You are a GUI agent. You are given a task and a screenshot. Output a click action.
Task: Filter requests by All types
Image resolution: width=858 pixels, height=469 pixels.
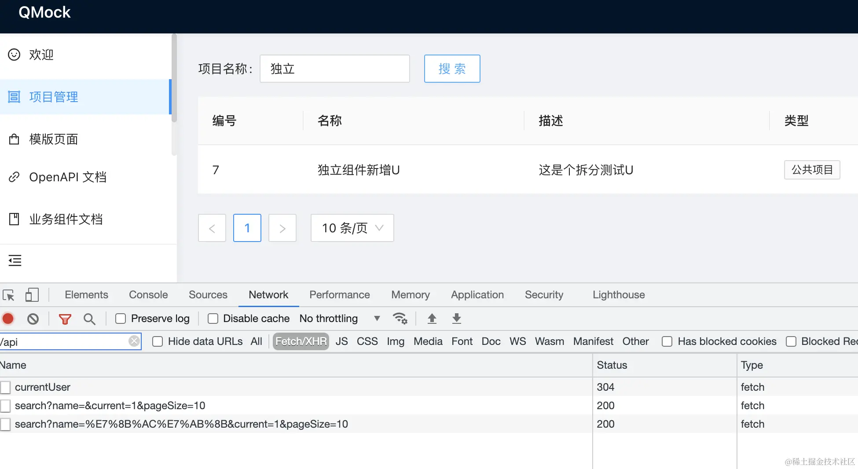click(x=257, y=341)
